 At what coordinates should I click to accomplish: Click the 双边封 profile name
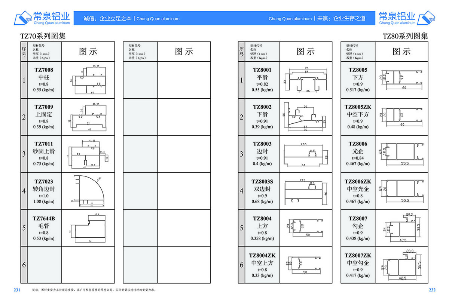click(262, 189)
